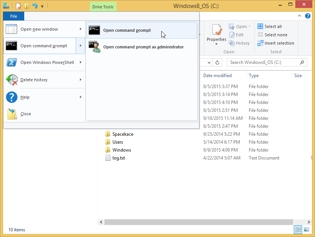Click the Undo arrow in title bar
315x237 pixels.
[x=35, y=6]
